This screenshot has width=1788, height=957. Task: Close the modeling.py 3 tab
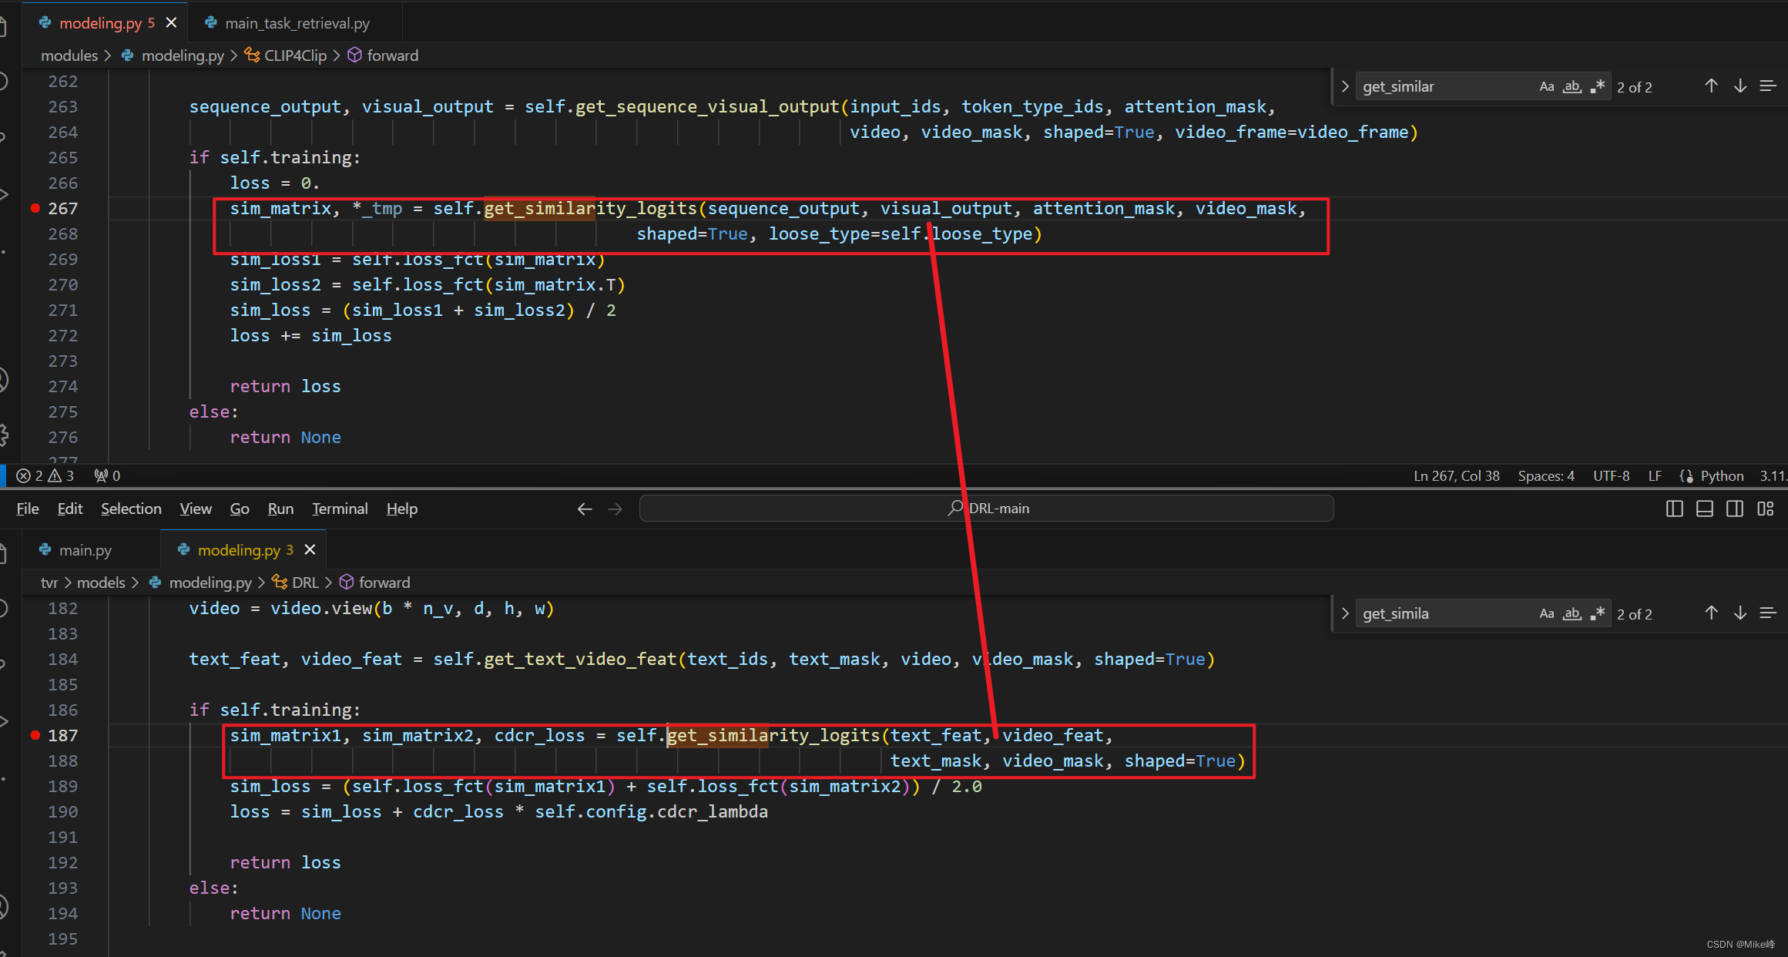(310, 549)
